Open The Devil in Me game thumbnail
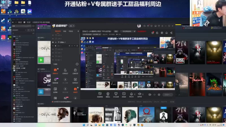The height and width of the screenshot is (127, 226). coord(54,115)
